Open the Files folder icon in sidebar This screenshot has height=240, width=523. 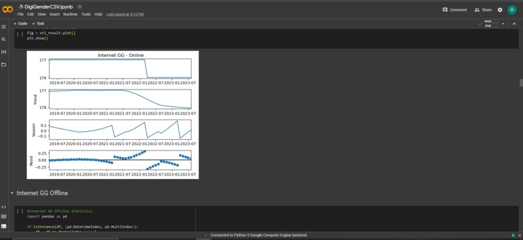(x=4, y=64)
